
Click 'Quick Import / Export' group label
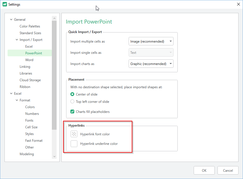(85, 32)
